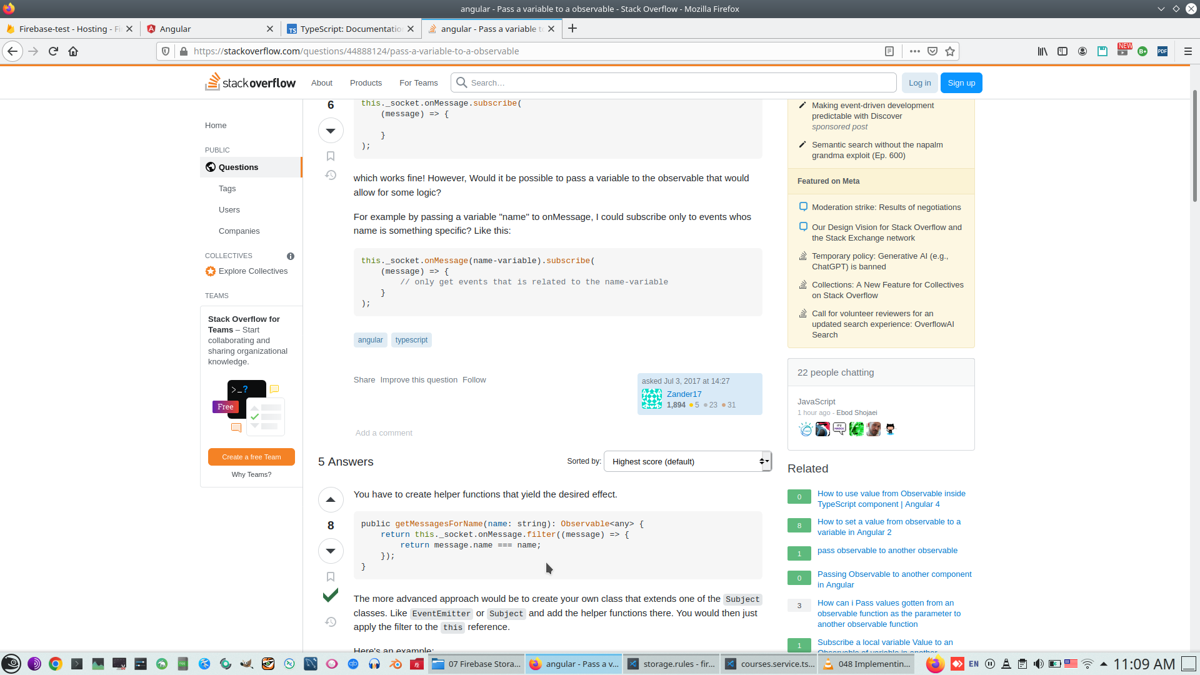Click the Collectives info icon
The width and height of the screenshot is (1200, 675).
tap(290, 256)
